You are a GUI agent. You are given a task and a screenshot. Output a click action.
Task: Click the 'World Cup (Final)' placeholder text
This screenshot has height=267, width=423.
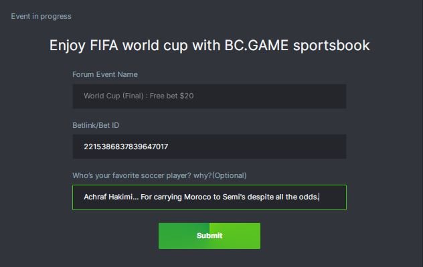114,96
